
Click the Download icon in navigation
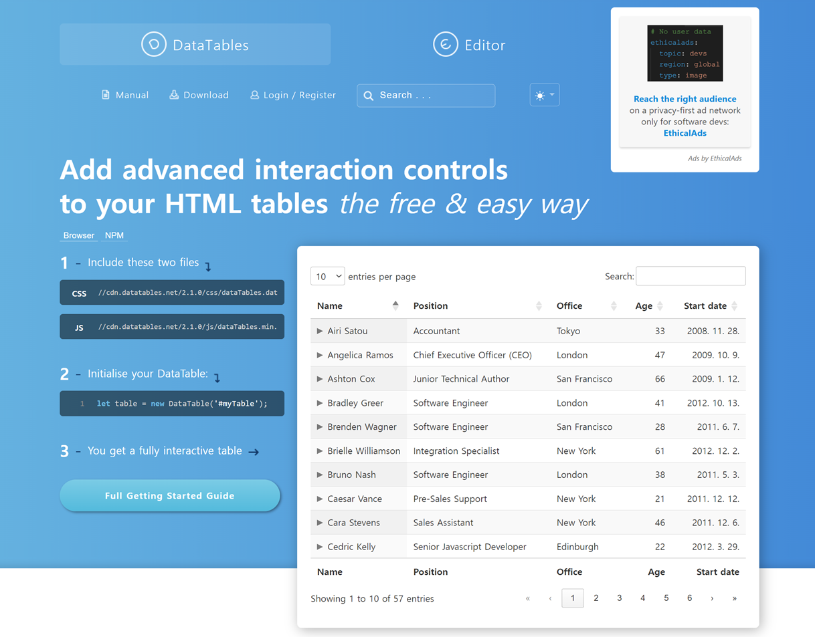point(174,95)
